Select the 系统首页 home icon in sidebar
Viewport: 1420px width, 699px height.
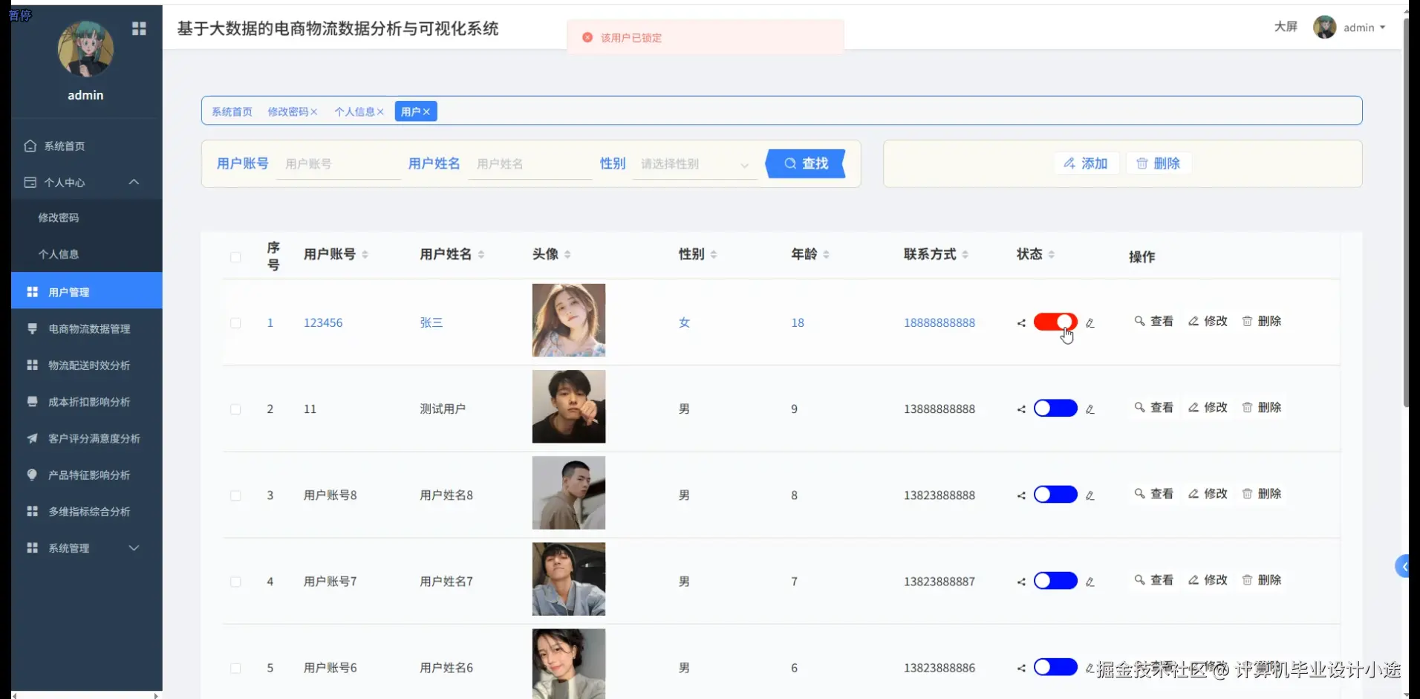click(x=30, y=146)
